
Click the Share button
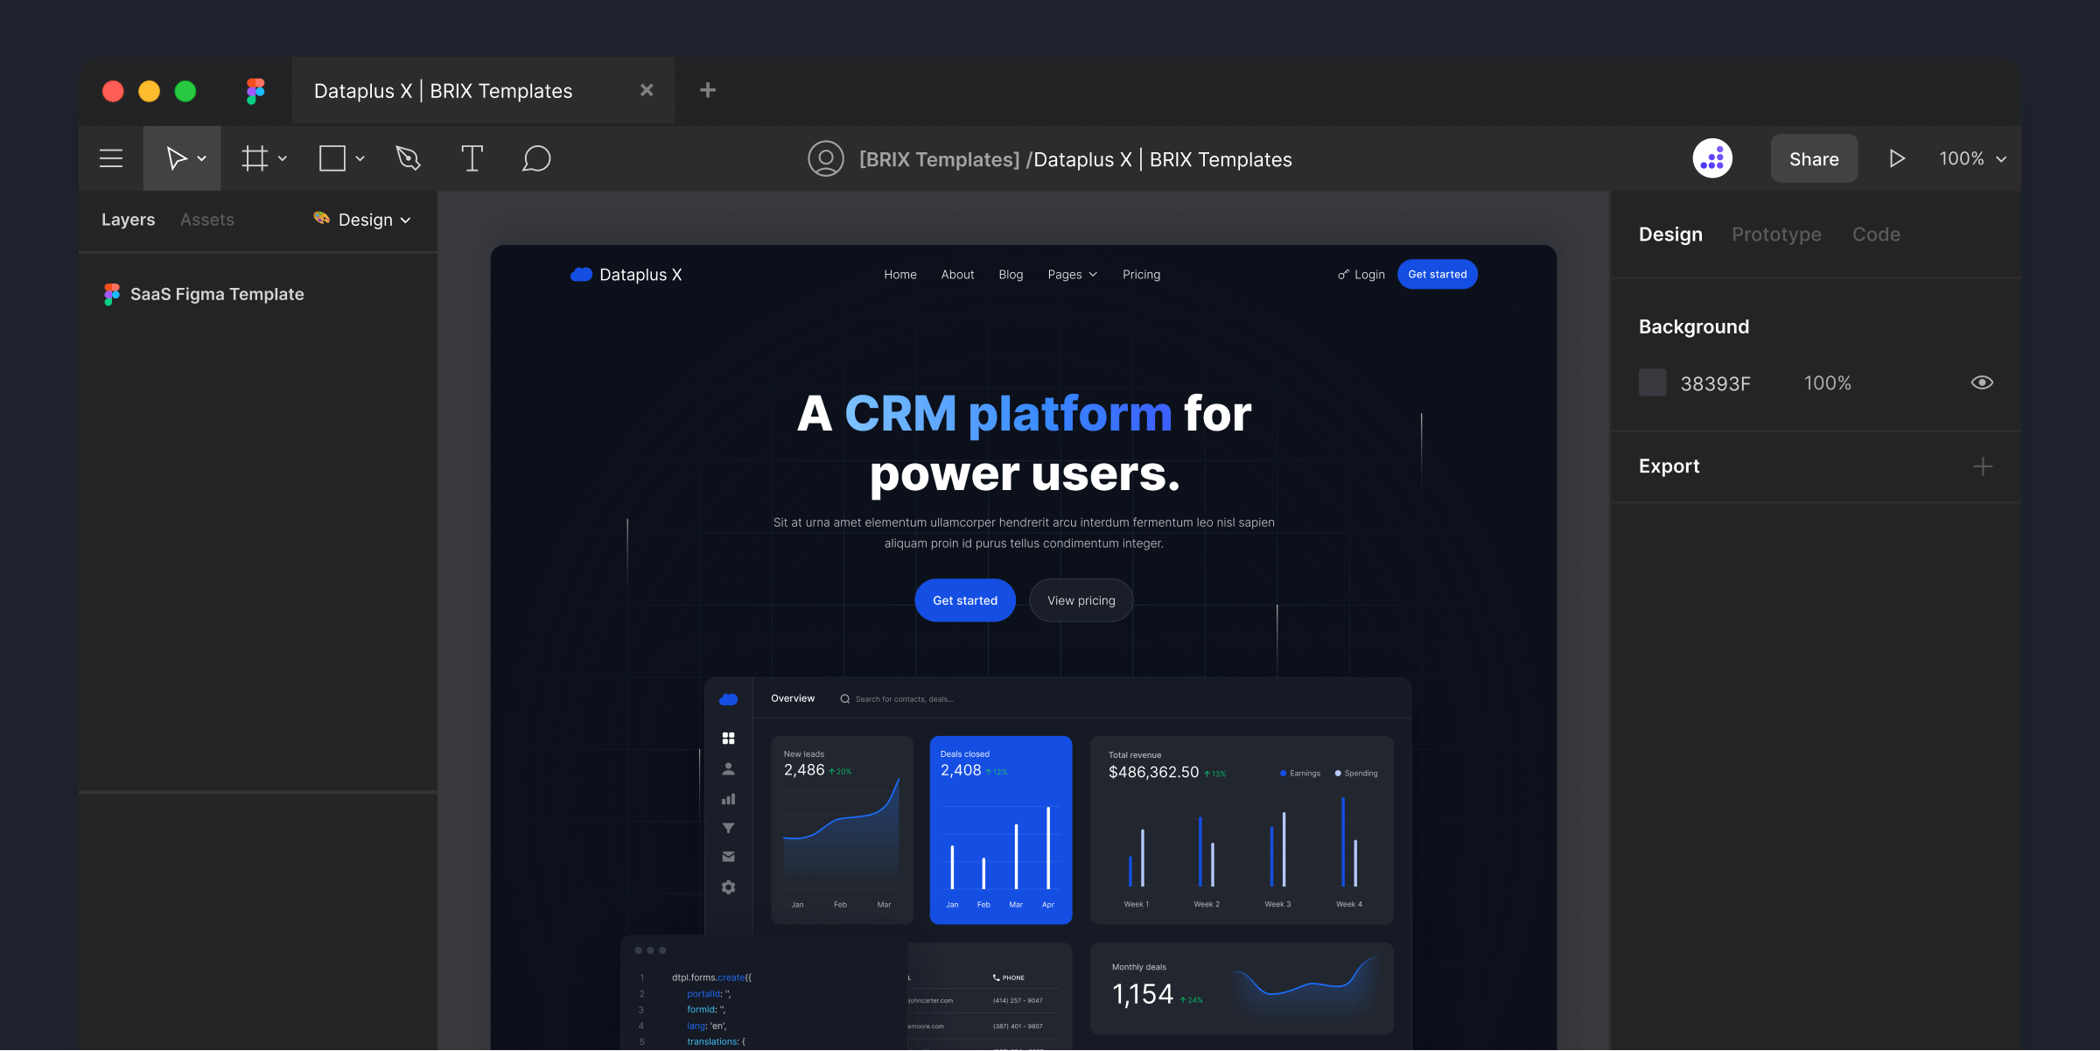(1813, 158)
